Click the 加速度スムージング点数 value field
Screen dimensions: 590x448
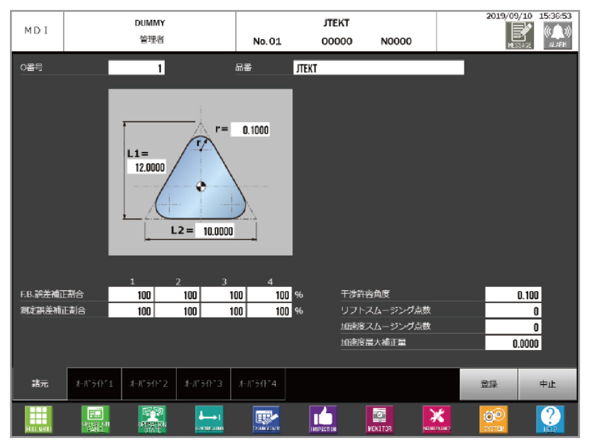[x=513, y=327]
